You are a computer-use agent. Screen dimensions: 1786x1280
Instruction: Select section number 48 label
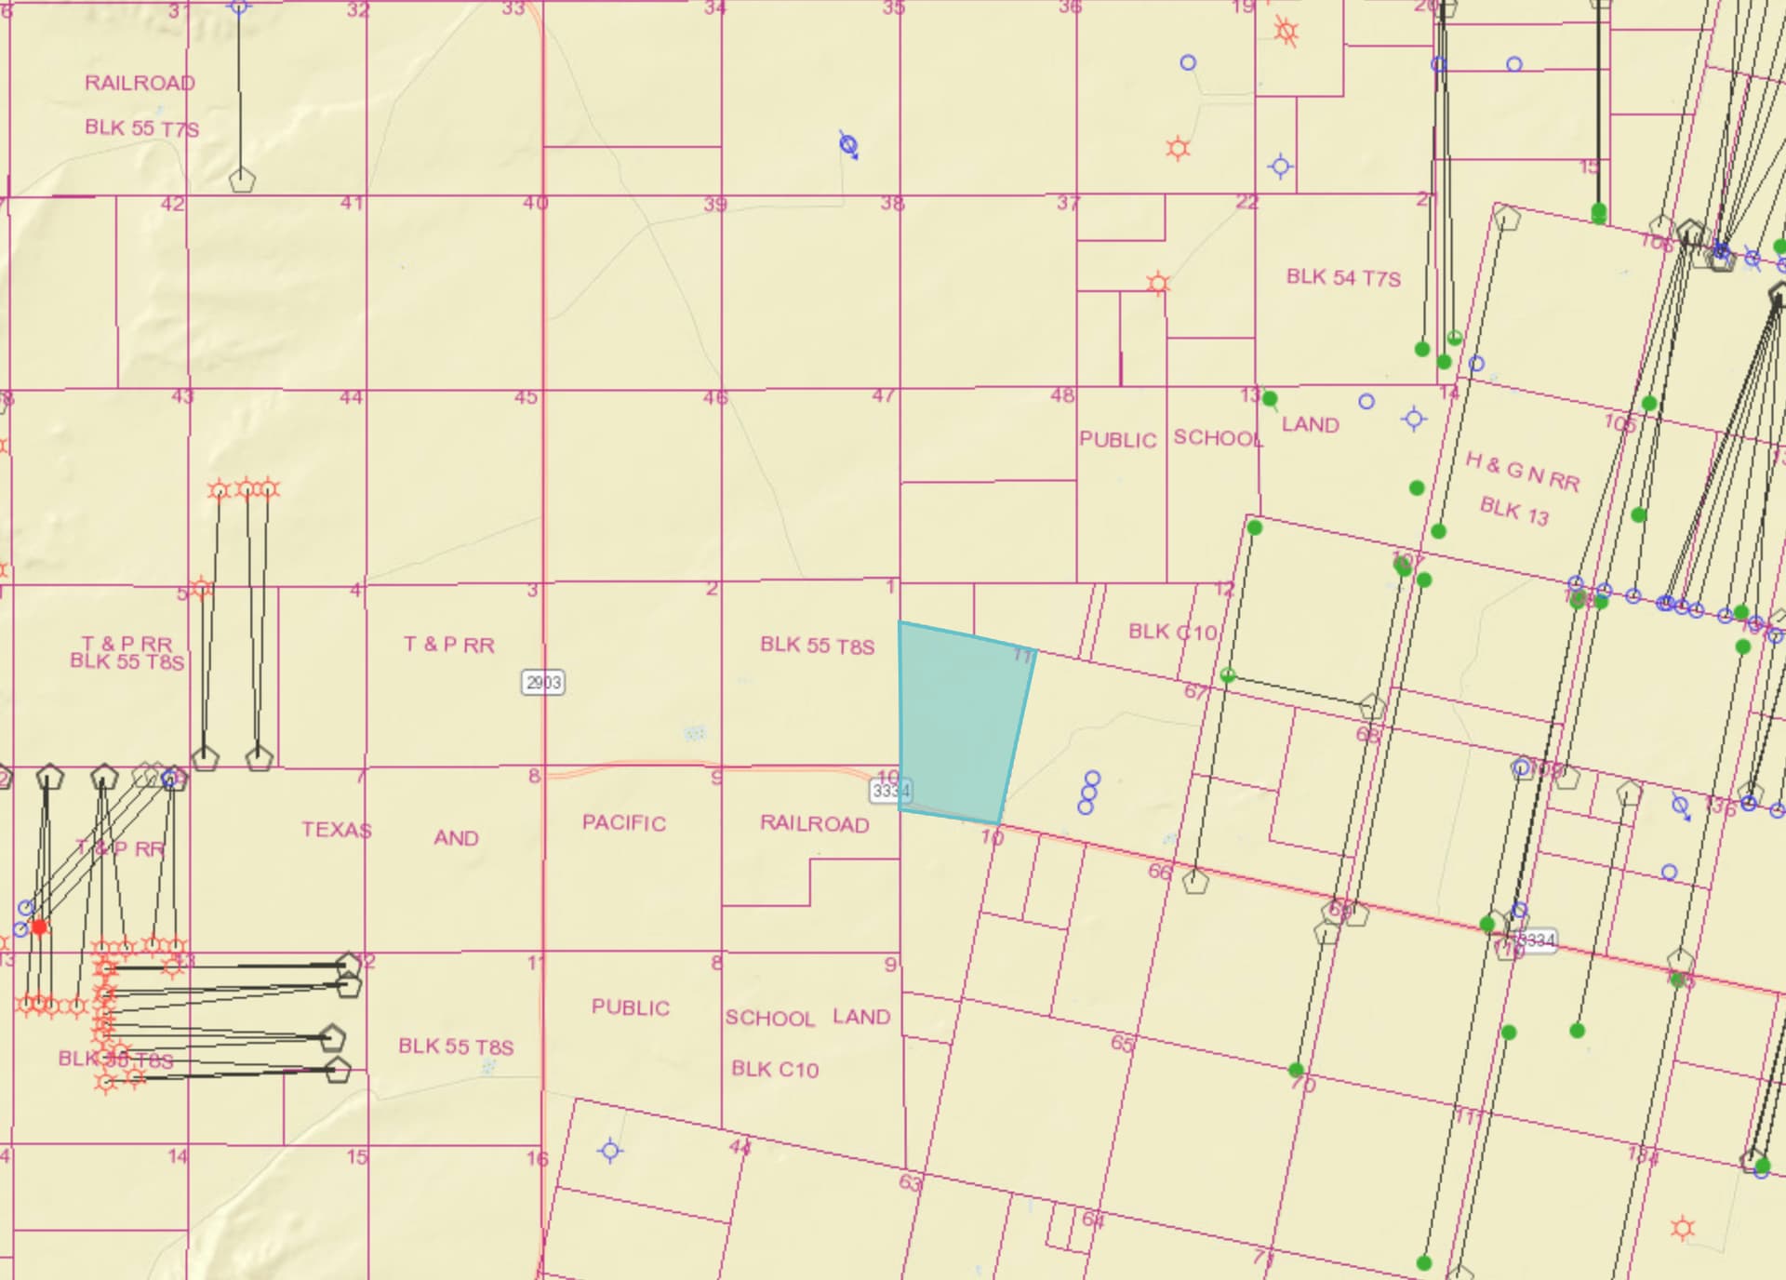coord(1061,395)
